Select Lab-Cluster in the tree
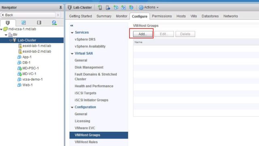This screenshot has width=259, height=146. (x=32, y=40)
